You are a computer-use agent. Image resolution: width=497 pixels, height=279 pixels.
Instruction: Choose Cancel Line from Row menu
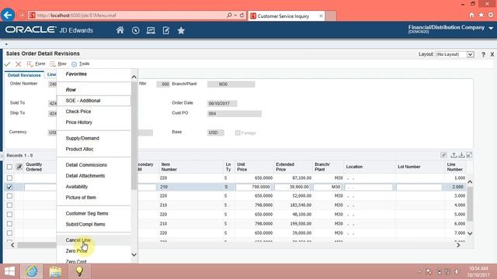[94, 240]
